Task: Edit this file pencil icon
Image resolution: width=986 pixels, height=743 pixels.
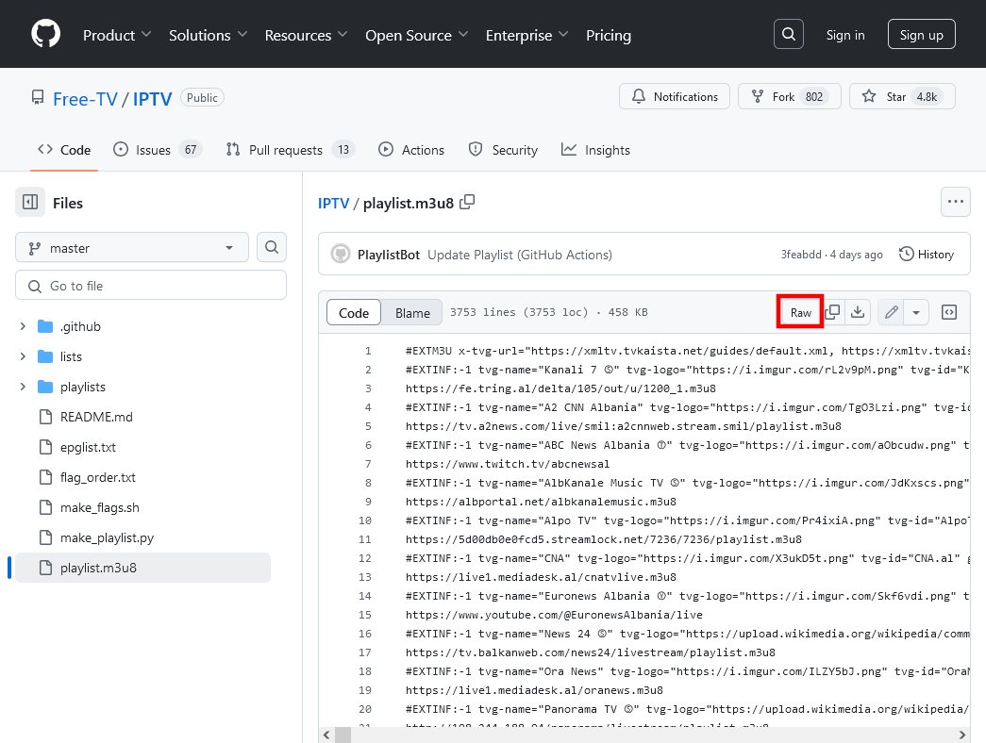Action: click(891, 312)
